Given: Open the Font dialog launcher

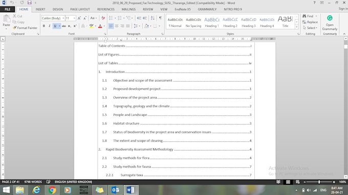Looking at the screenshot, I should pyautogui.click(x=105, y=34).
